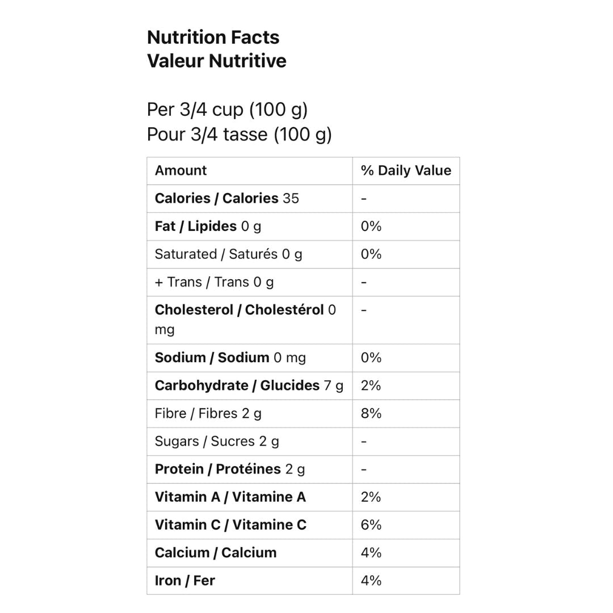The width and height of the screenshot is (613, 613).
Task: Click the Vitamin C 6% daily value
Action: click(371, 525)
